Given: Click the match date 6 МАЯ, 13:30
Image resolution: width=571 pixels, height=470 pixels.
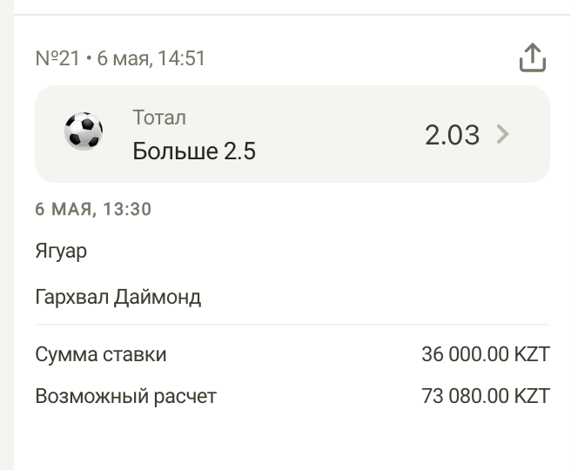Looking at the screenshot, I should tap(93, 209).
